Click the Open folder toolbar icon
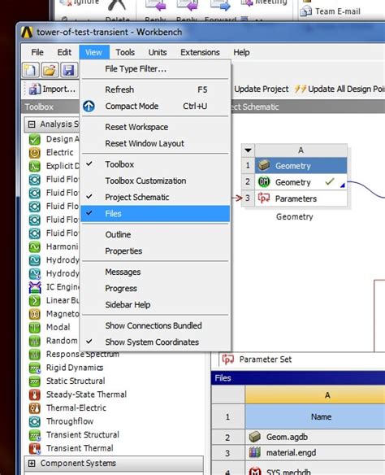This screenshot has height=475, width=385. [50, 70]
